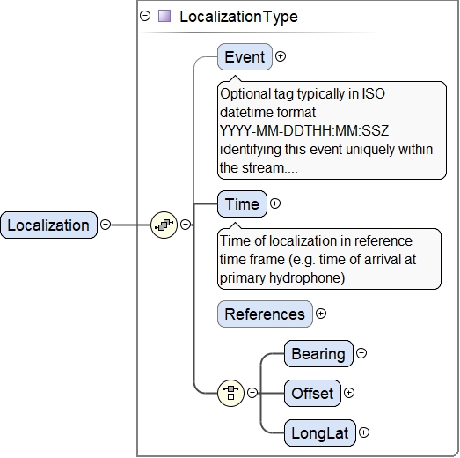Expand the LongLat element
The height and width of the screenshot is (458, 460).
(x=364, y=432)
